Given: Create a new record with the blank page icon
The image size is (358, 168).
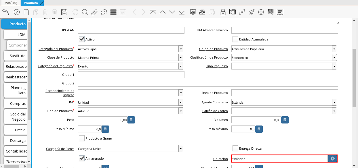Looking at the screenshot, I should point(26,12).
